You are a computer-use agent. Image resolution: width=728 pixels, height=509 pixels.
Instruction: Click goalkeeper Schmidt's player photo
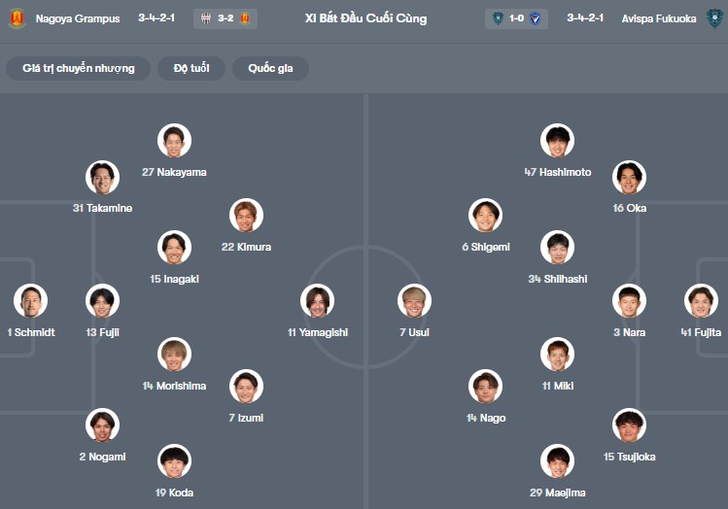[x=31, y=301]
